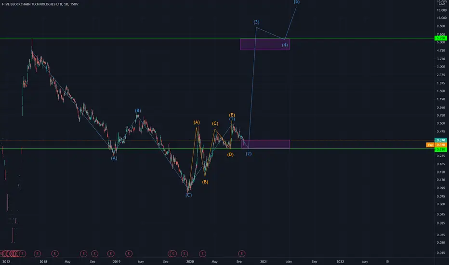Viewport: 449px width, 265px height.
Task: Click the Sep label right before 2022
Action: click(x=314, y=262)
